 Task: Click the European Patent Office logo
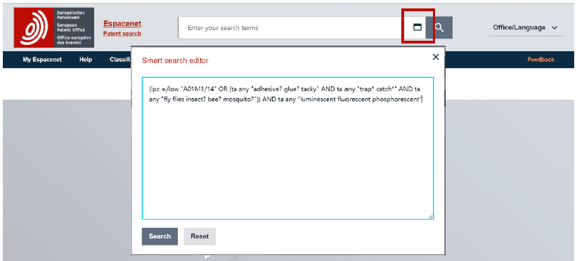point(53,27)
